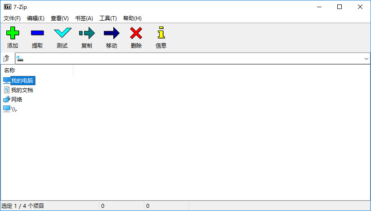Select the 网络 entry
The image size is (371, 211).
17,100
